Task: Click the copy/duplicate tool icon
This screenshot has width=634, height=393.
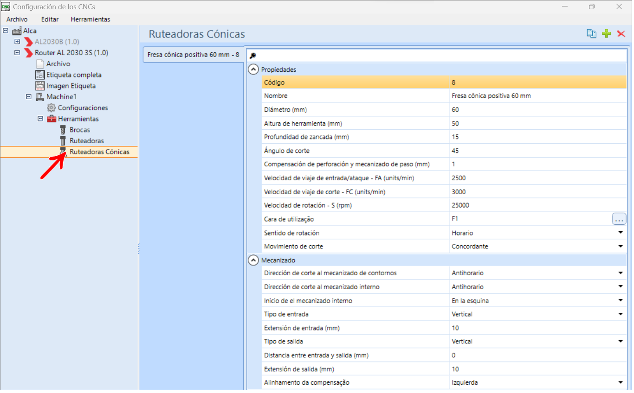Action: pos(591,33)
